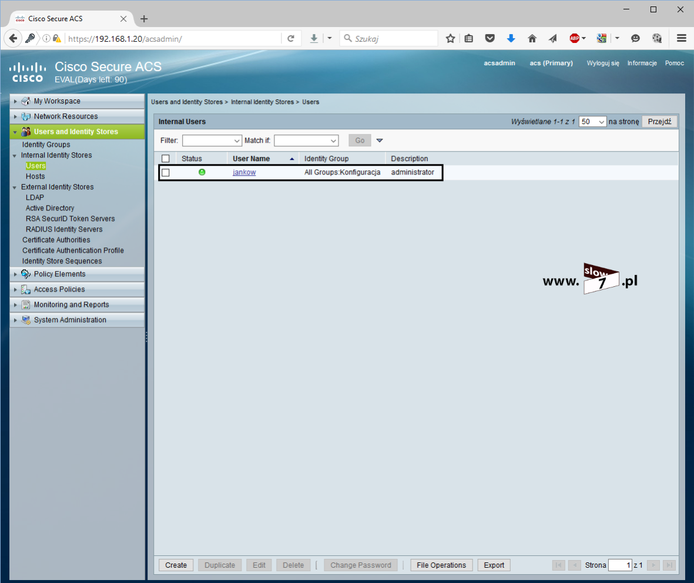Sort by the User Name column header
Viewport: 694px width, 583px height.
click(251, 159)
